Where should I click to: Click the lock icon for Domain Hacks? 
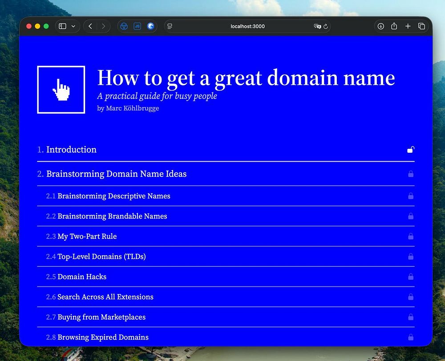(411, 277)
